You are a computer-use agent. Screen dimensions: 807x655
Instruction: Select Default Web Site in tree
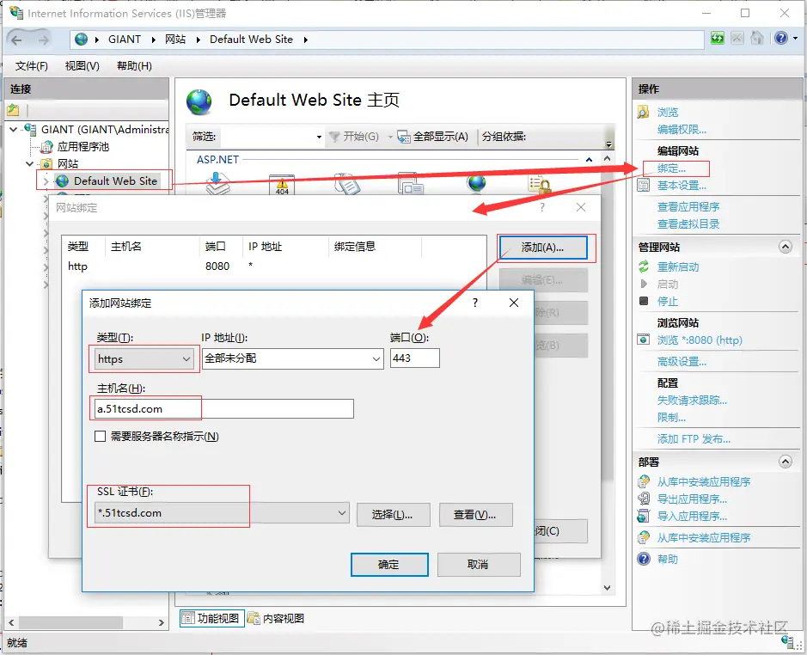[115, 181]
